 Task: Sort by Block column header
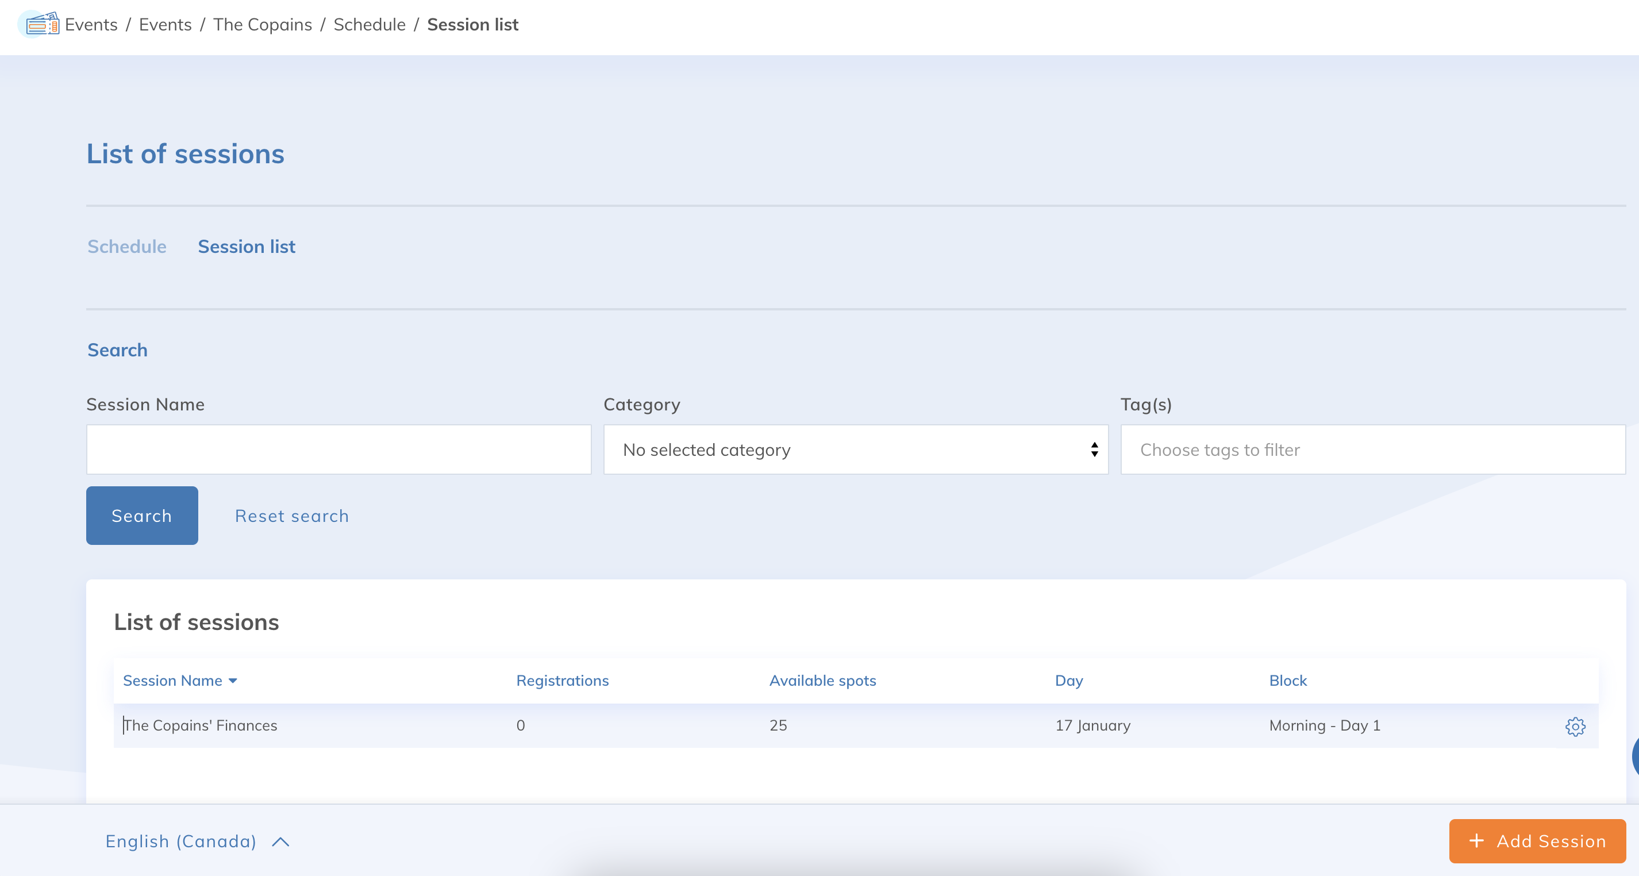click(1288, 681)
